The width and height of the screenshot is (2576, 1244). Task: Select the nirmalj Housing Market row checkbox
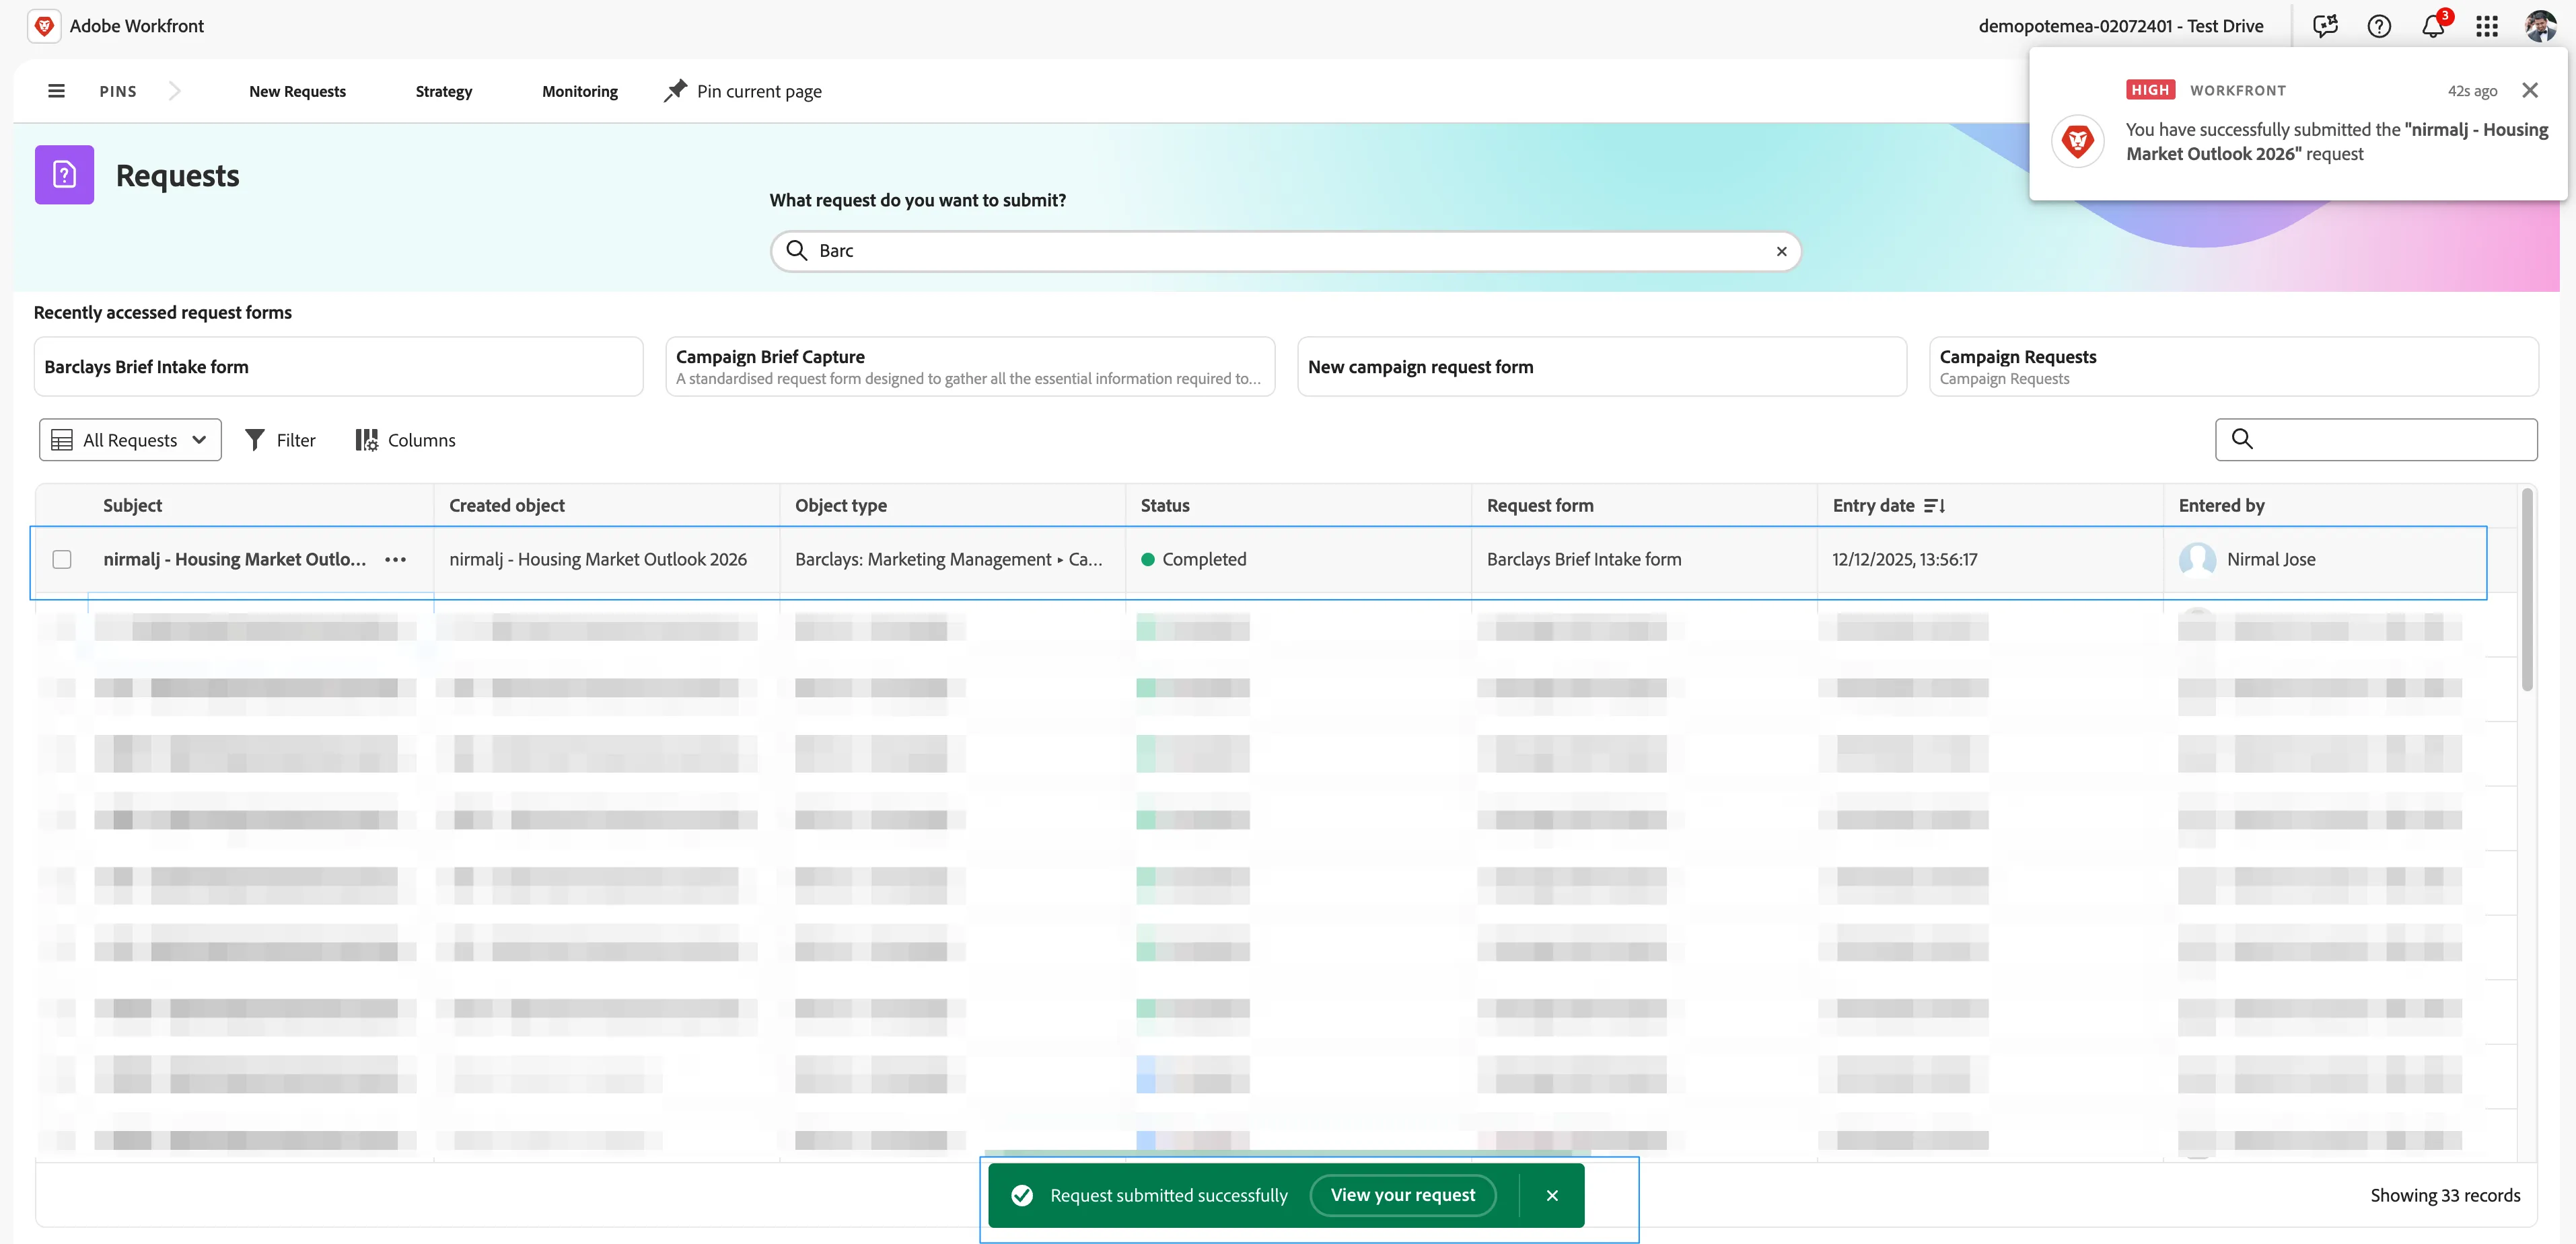point(62,559)
